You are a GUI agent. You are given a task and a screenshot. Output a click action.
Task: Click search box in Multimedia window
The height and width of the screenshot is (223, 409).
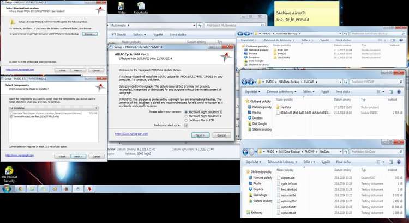pyautogui.click(x=234, y=25)
